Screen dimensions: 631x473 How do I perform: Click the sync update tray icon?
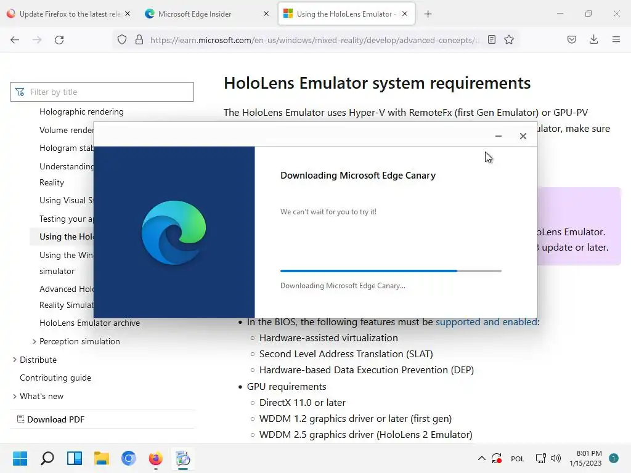point(497,458)
